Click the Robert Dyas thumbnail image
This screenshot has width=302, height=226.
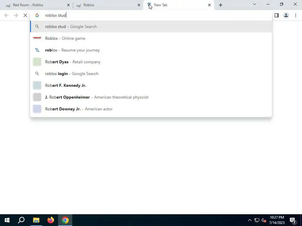click(x=37, y=62)
